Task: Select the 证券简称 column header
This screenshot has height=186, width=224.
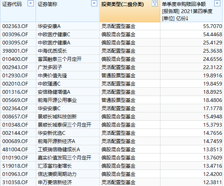Action: (x=68, y=11)
